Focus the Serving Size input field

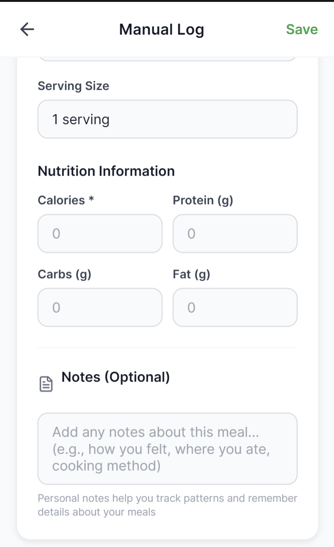coord(167,119)
